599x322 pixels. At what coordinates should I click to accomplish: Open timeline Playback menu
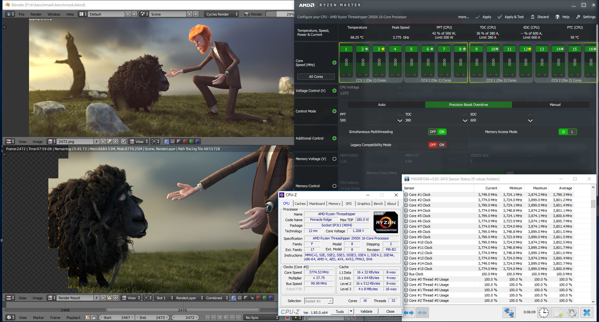click(x=73, y=318)
